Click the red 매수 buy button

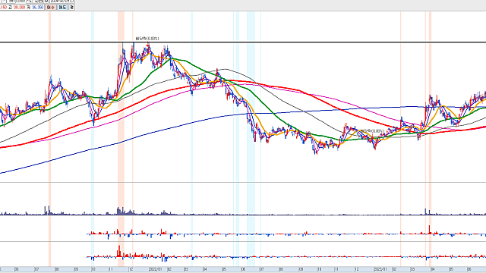51,7
